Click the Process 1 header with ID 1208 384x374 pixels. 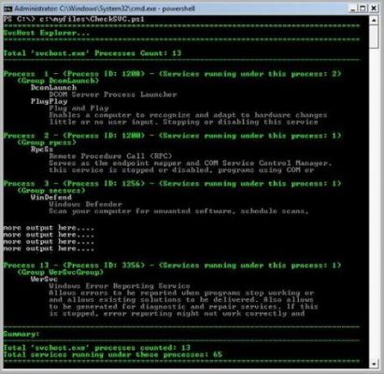(172, 74)
